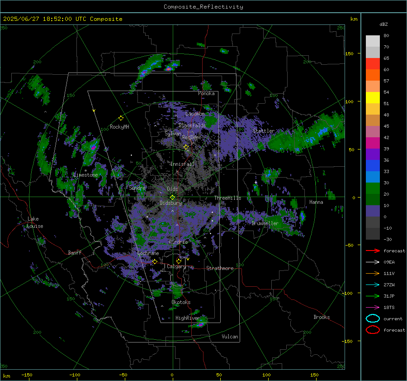Click the Banff city label

click(x=75, y=252)
